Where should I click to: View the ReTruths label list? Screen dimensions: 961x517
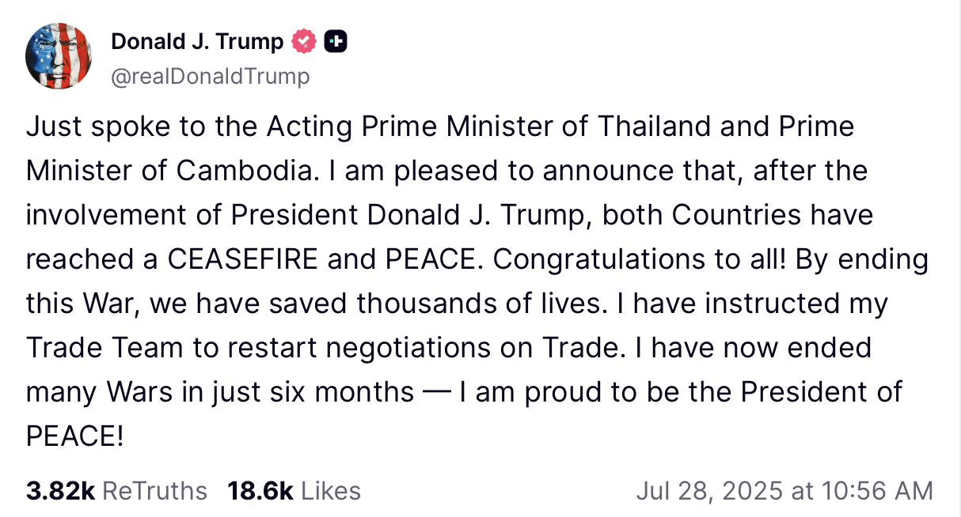pos(155,491)
